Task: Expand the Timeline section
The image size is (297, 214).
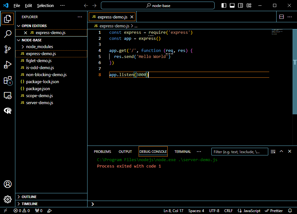Action: pyautogui.click(x=51, y=204)
